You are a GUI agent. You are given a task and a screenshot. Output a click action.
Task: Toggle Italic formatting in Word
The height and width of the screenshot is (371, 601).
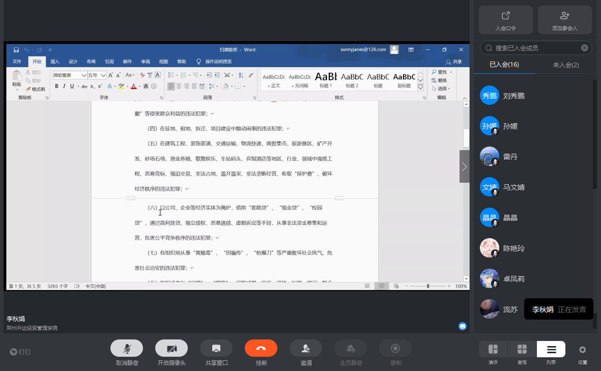(64, 86)
